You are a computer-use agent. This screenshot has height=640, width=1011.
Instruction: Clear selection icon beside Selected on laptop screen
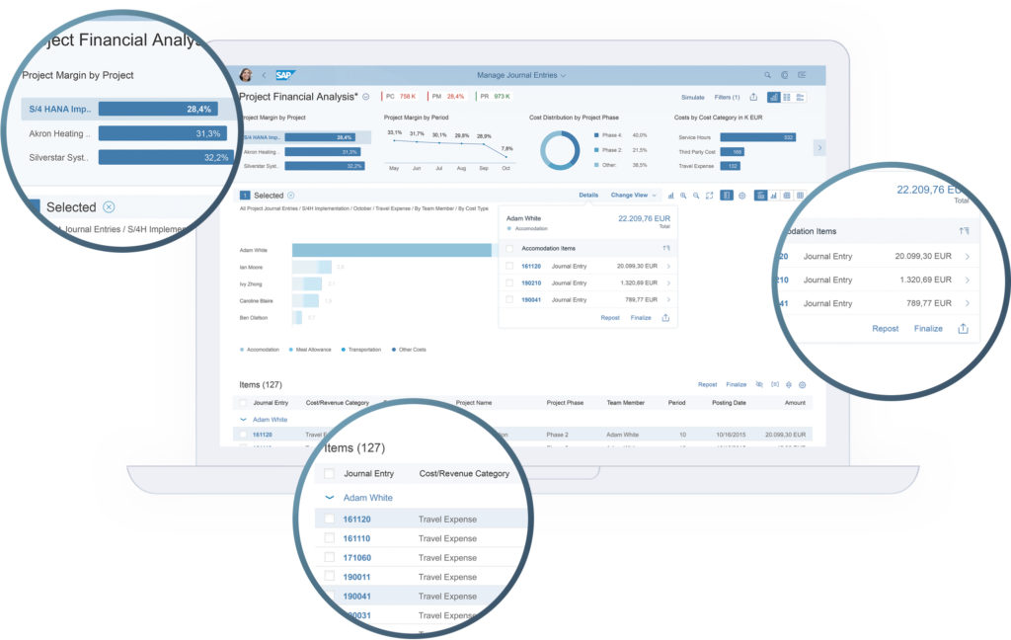point(291,196)
